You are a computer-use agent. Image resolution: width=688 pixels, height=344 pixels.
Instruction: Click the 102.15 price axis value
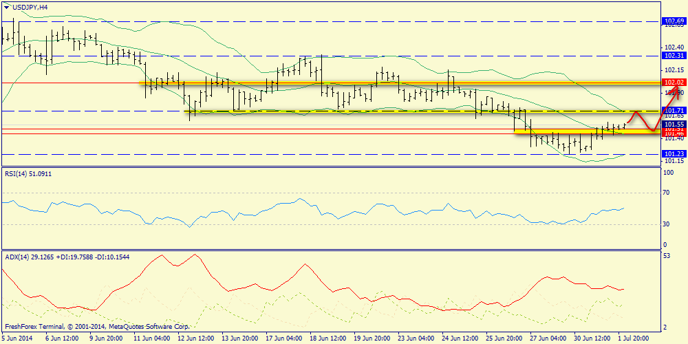click(675, 70)
